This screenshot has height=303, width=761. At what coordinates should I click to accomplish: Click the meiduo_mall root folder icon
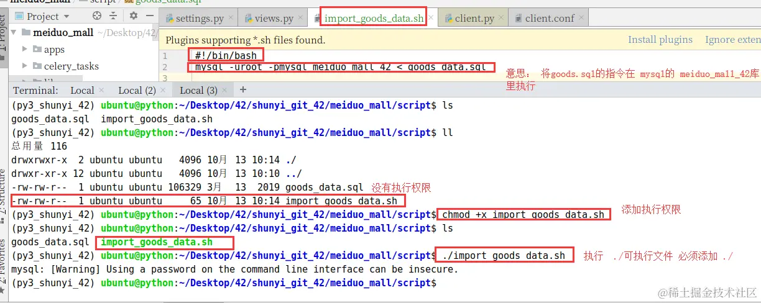(x=25, y=32)
